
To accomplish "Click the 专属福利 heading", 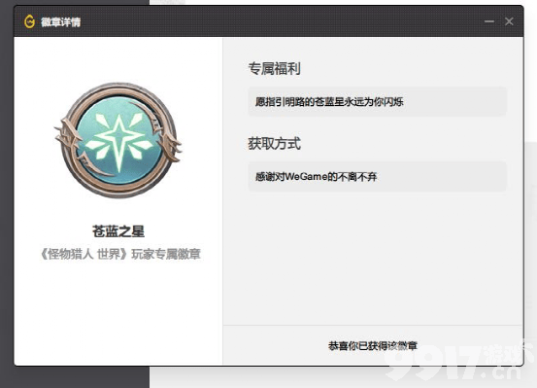I will coord(274,68).
